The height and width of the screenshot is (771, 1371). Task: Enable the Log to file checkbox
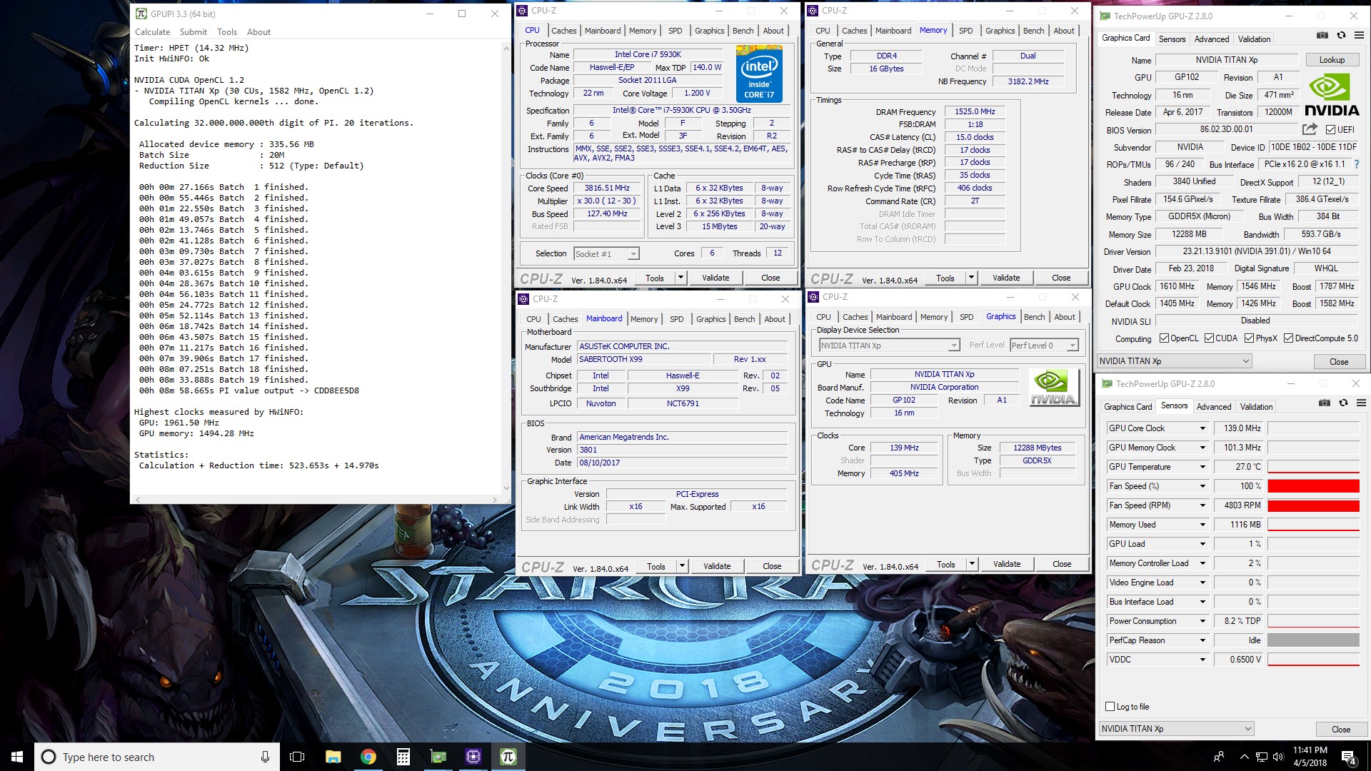click(1110, 707)
